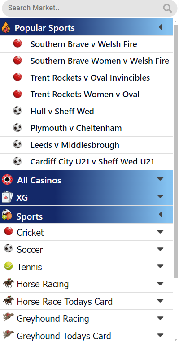Click the cricket ball icon beside Cricket
The image size is (179, 346).
9,231
